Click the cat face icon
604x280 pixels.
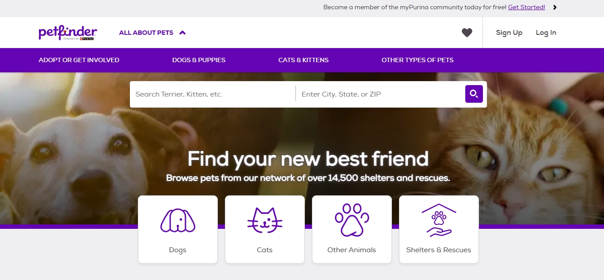coord(265,220)
